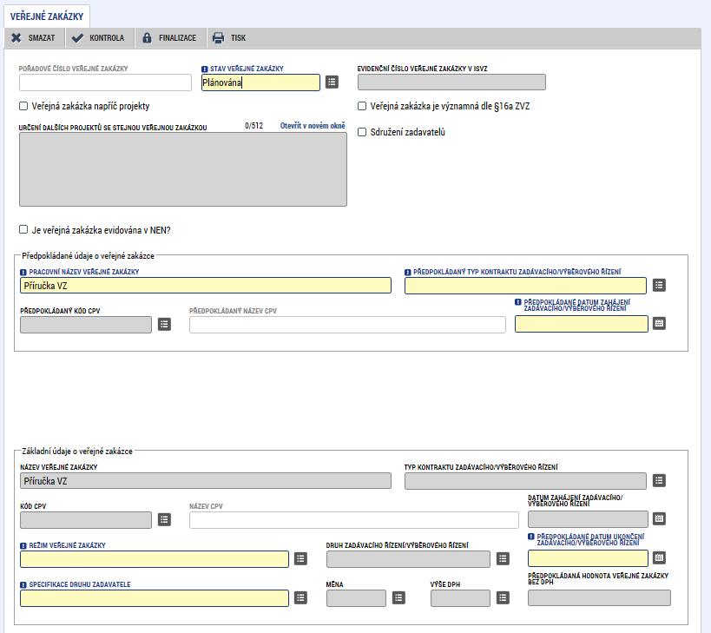Image resolution: width=711 pixels, height=633 pixels.
Task: Click Evidenční číslo veřejné zakázky v ISVZ field
Action: [451, 82]
